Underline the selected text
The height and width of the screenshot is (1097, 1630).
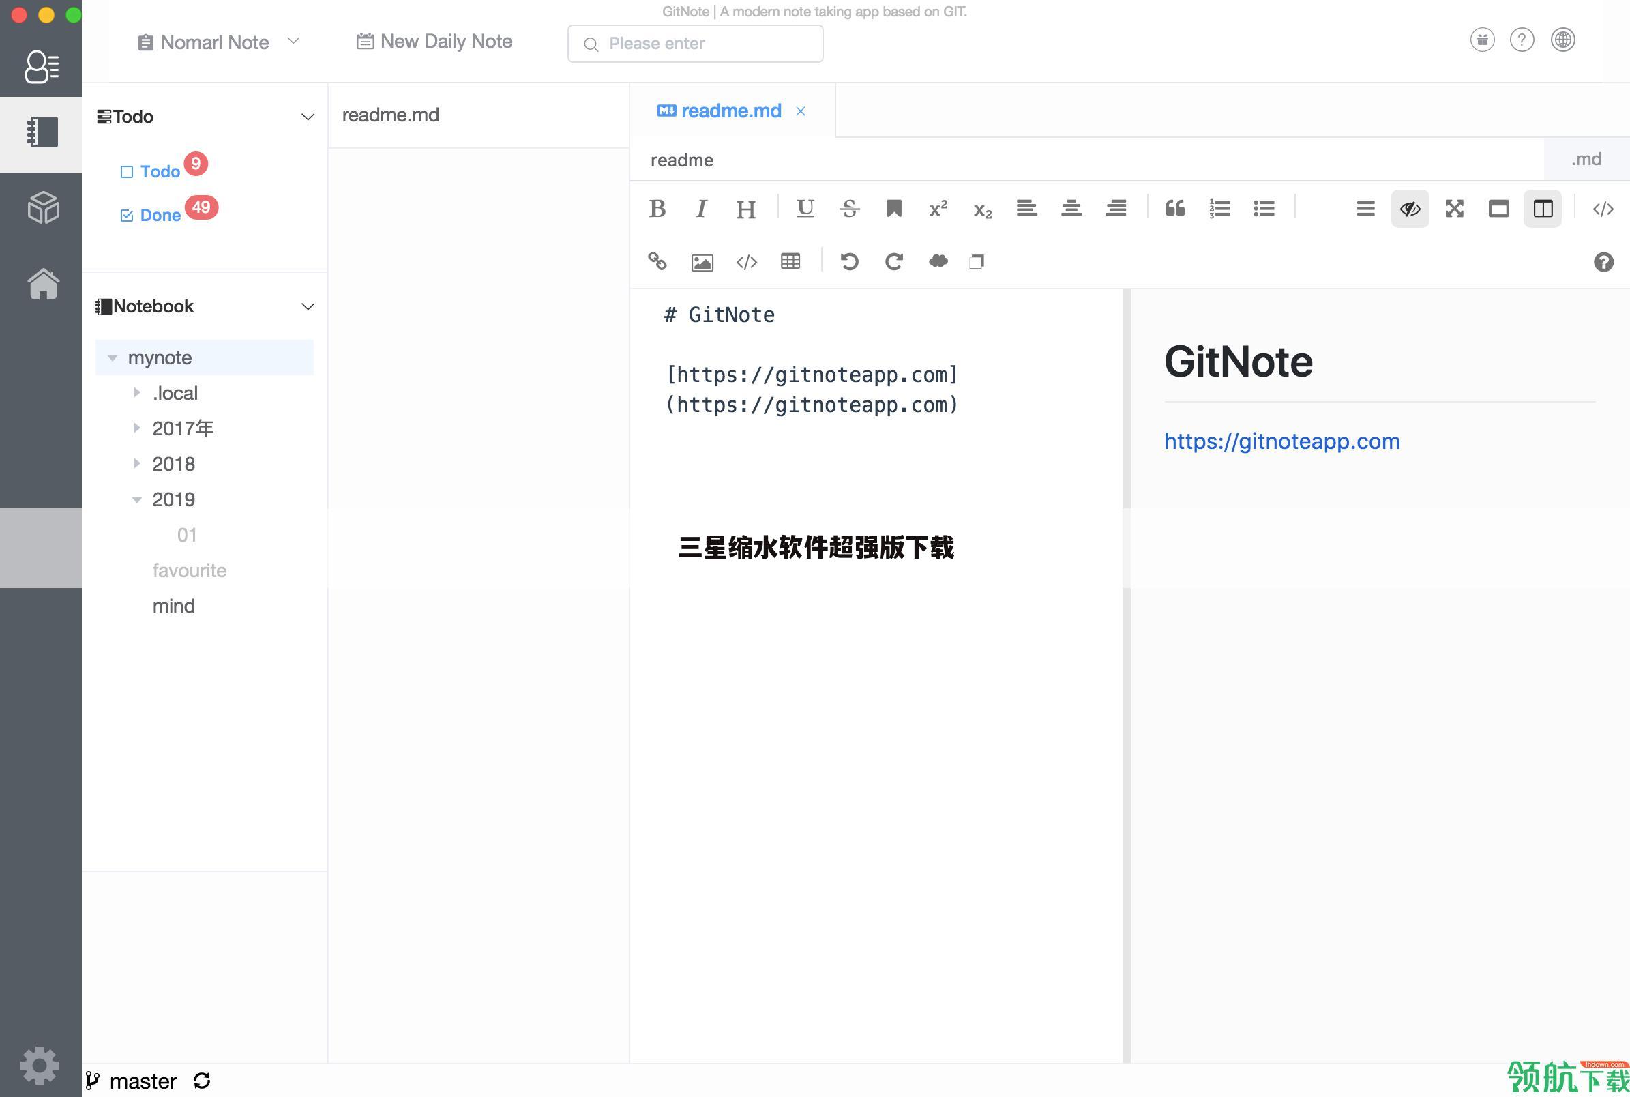click(805, 209)
